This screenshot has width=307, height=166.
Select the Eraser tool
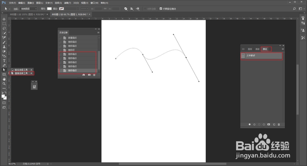[4, 52]
